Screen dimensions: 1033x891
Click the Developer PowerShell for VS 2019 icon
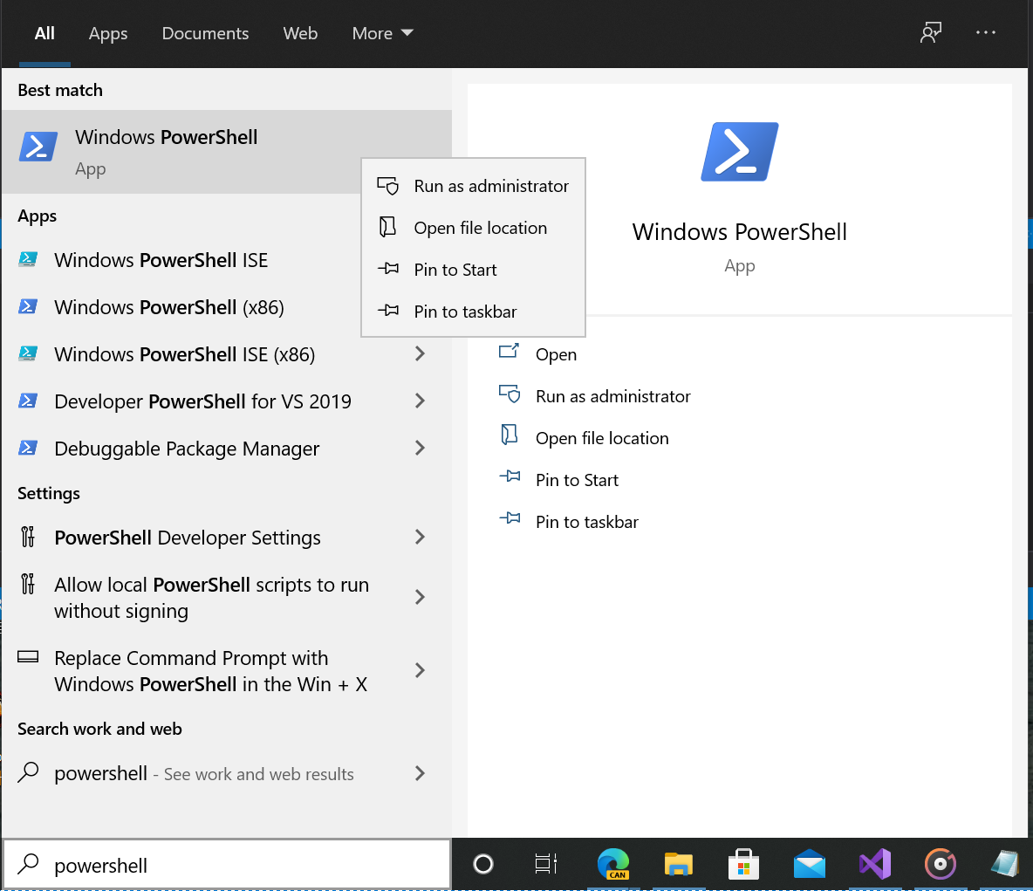(x=28, y=401)
